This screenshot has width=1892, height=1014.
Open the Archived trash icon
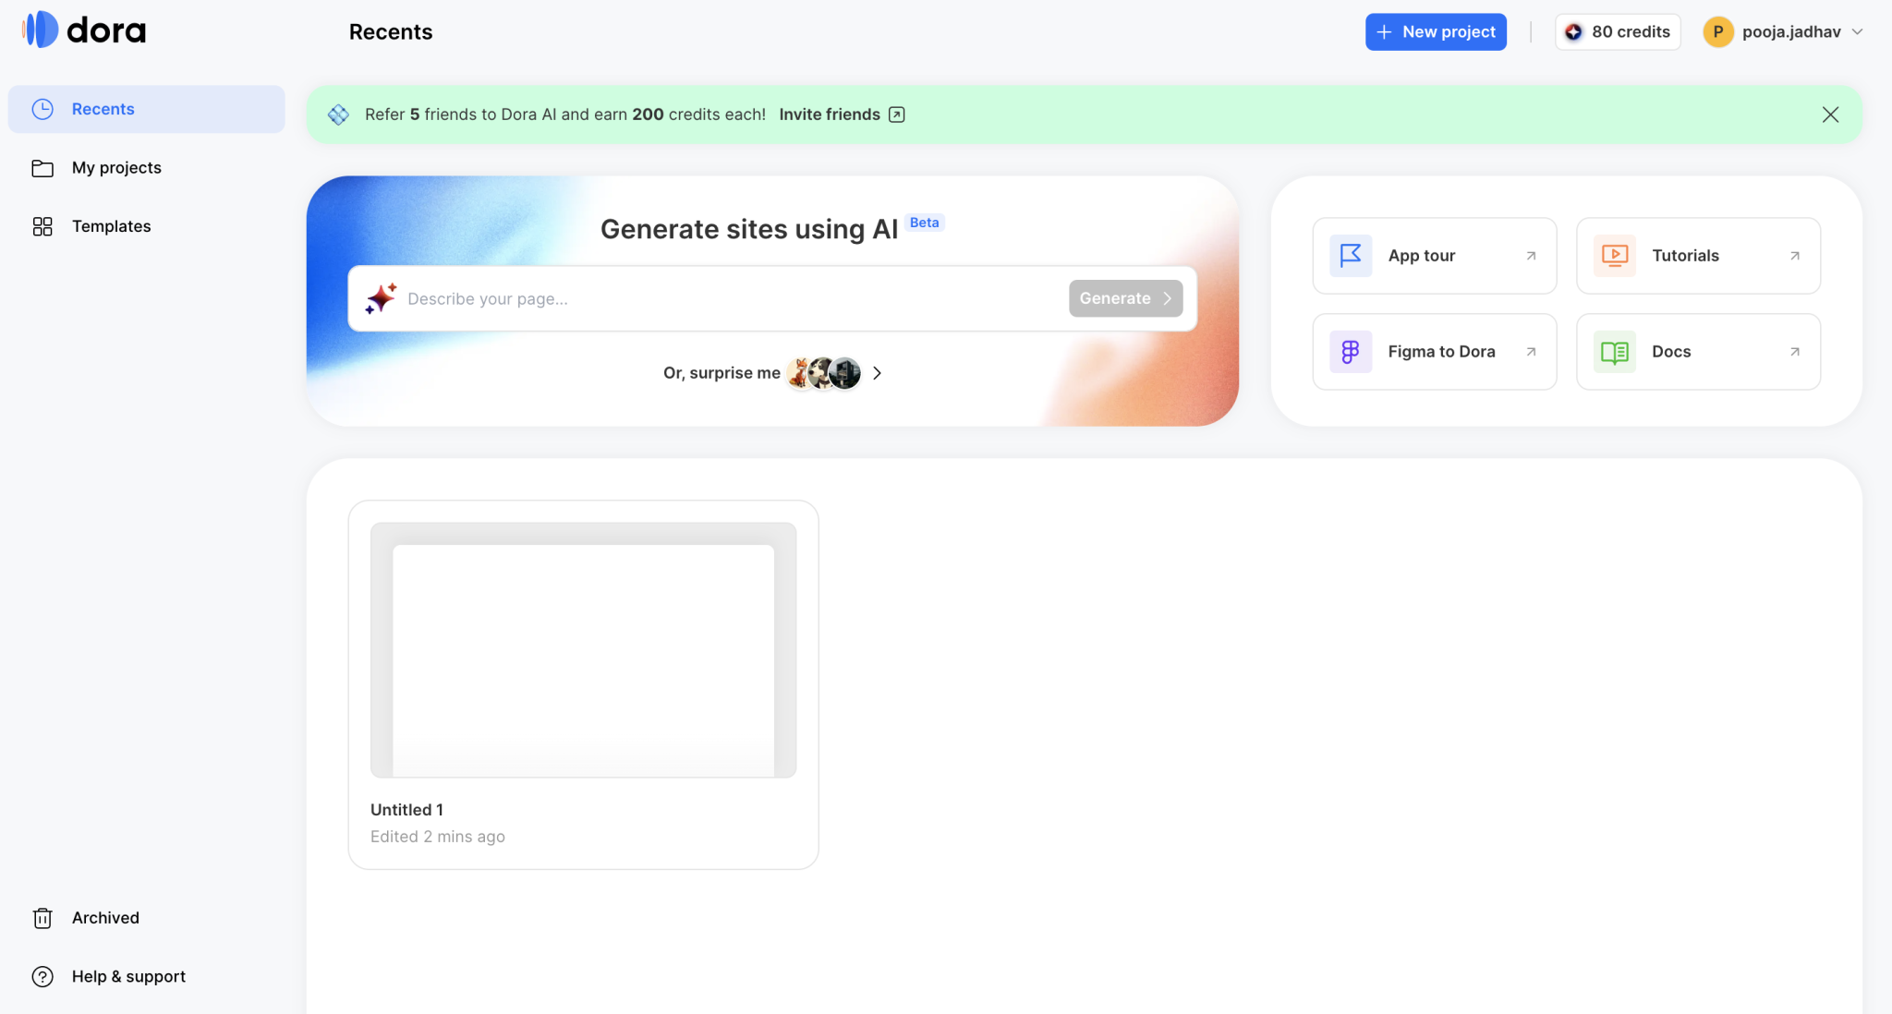(43, 917)
